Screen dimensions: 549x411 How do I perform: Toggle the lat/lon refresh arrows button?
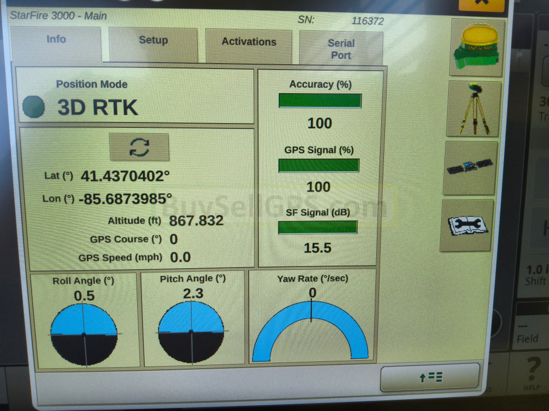[139, 147]
